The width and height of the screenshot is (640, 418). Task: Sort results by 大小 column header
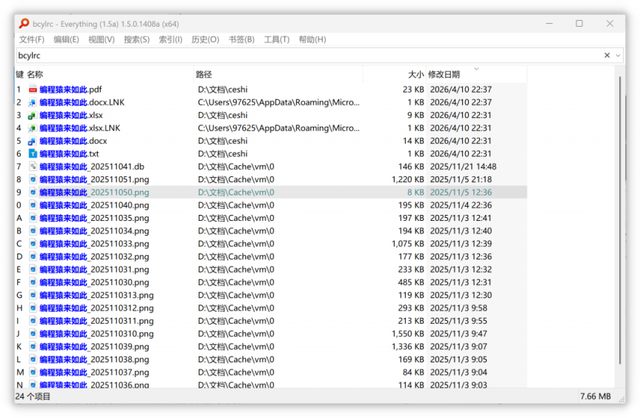[416, 74]
